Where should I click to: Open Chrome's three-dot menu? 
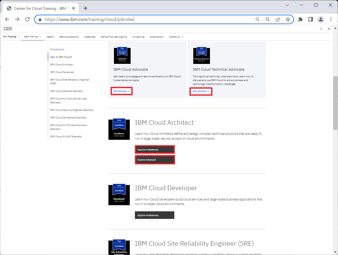point(331,19)
